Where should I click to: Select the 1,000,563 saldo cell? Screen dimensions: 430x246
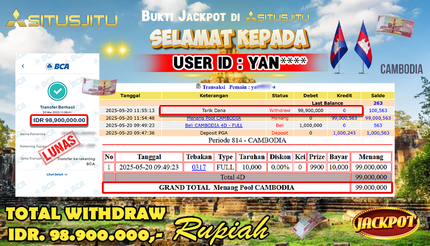pos(378,133)
